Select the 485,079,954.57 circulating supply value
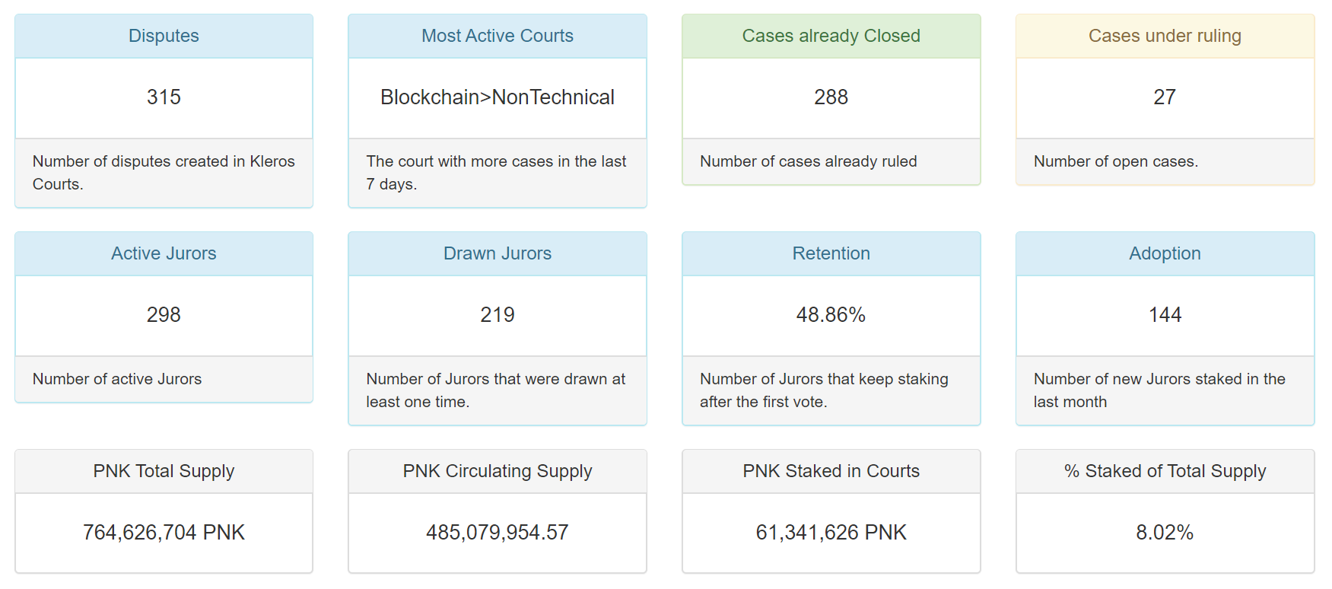This screenshot has height=589, width=1332. [498, 533]
